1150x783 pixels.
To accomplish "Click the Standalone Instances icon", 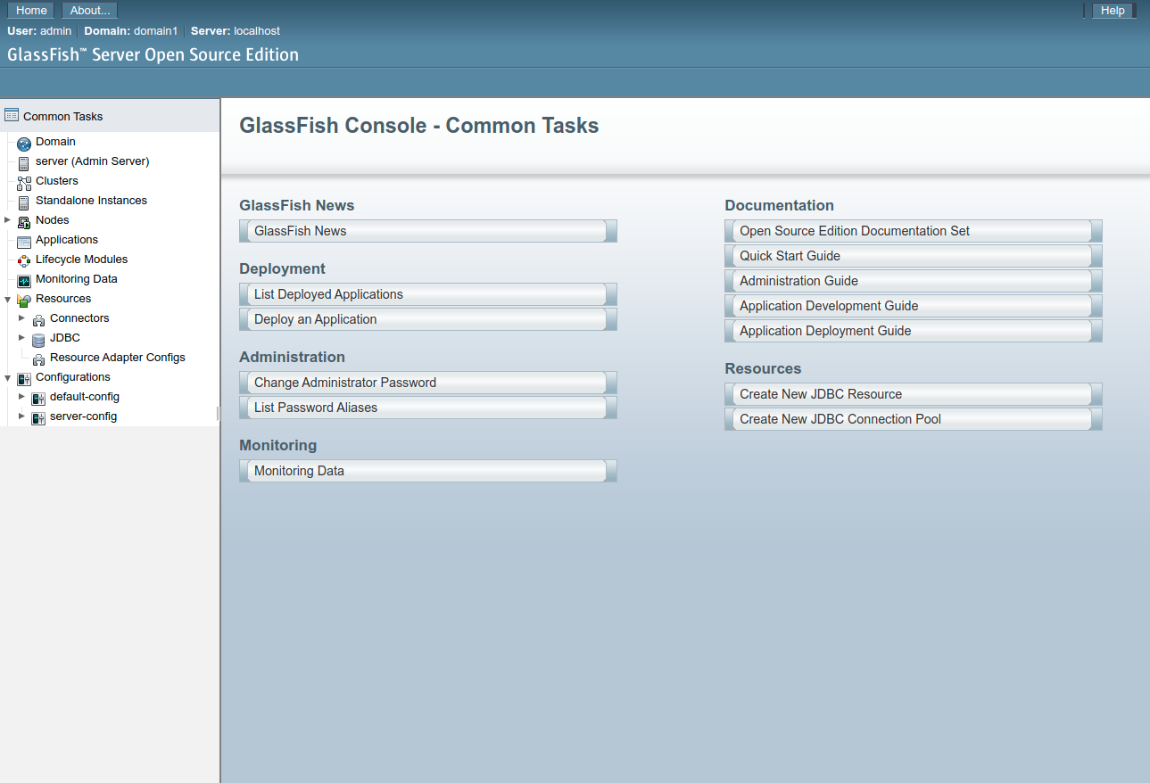I will click(x=24, y=202).
